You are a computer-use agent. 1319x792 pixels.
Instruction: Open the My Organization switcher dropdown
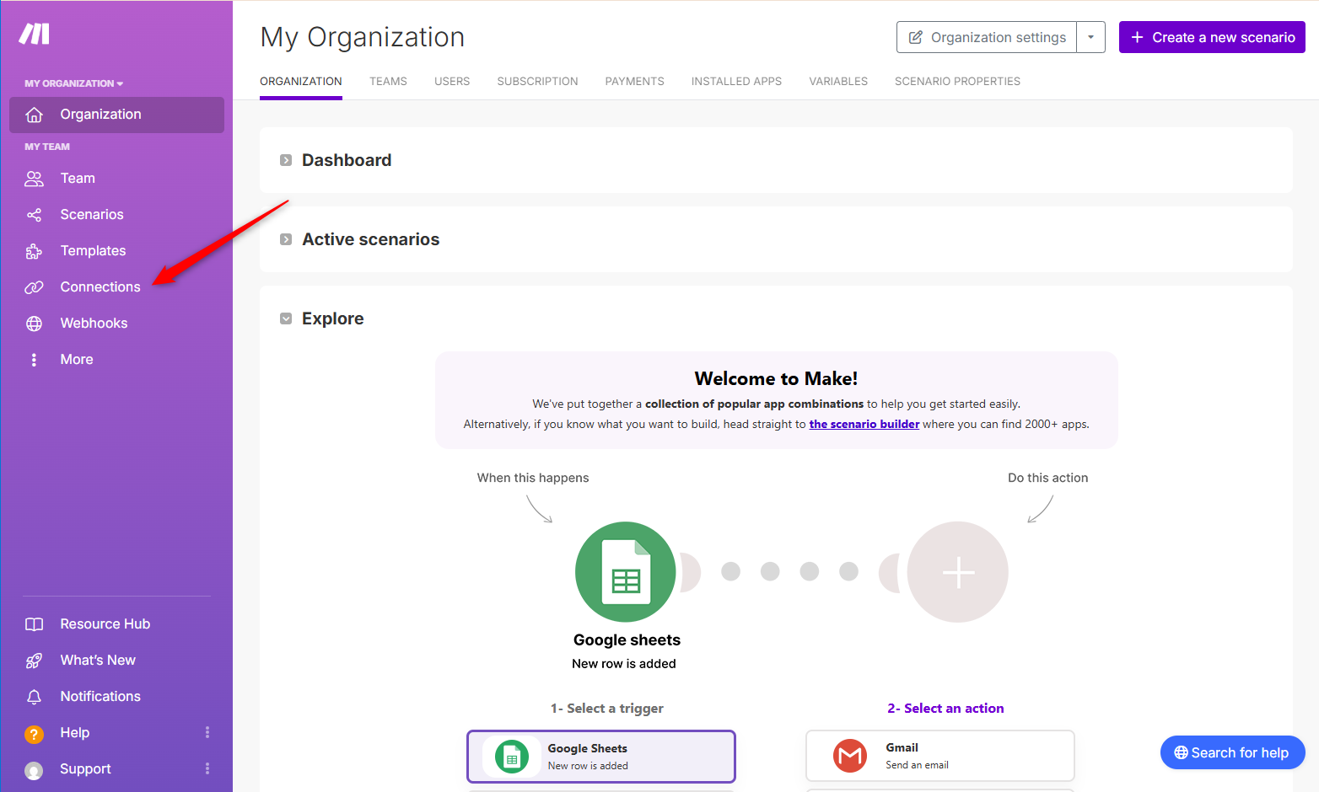point(73,83)
